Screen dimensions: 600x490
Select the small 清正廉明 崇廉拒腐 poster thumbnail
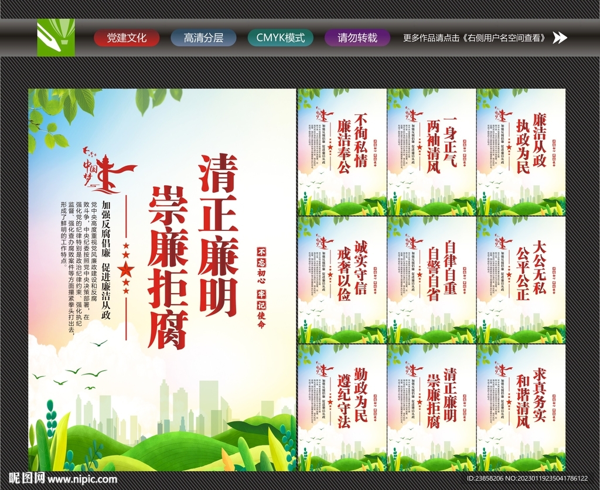(431, 408)
